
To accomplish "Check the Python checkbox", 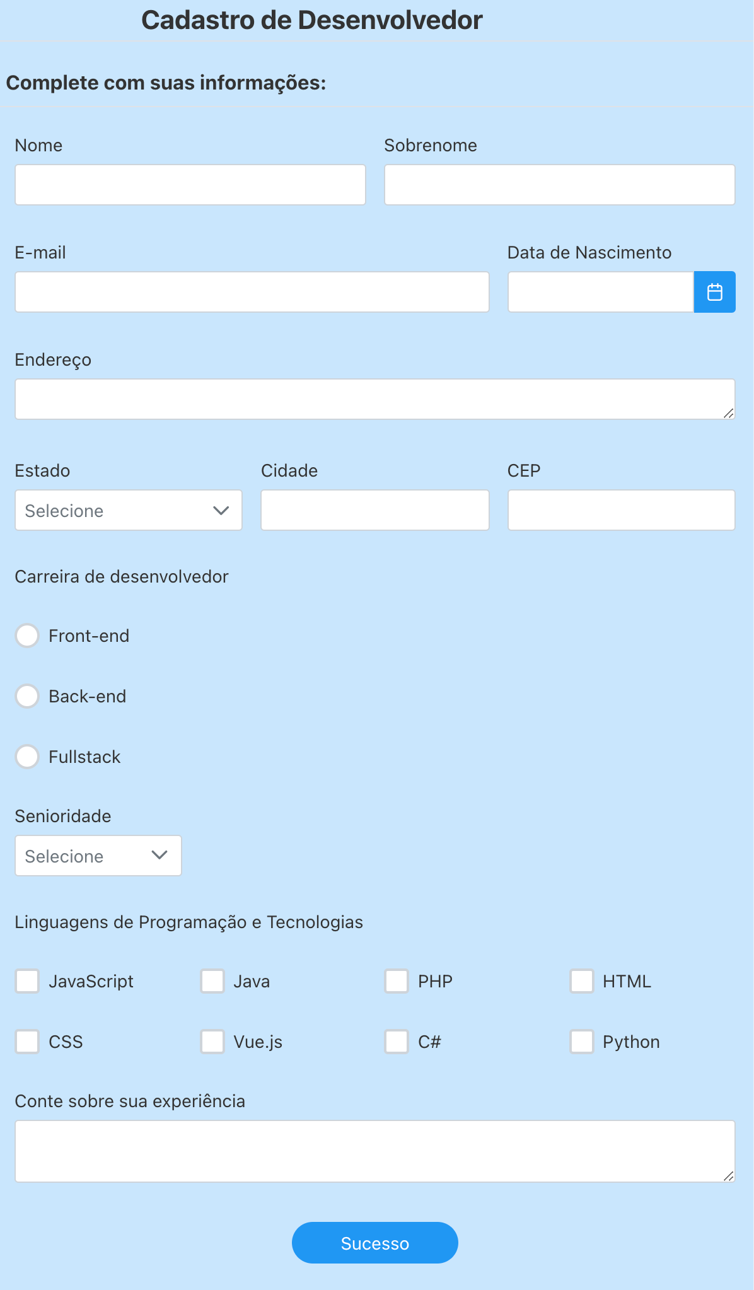I will (x=581, y=1042).
